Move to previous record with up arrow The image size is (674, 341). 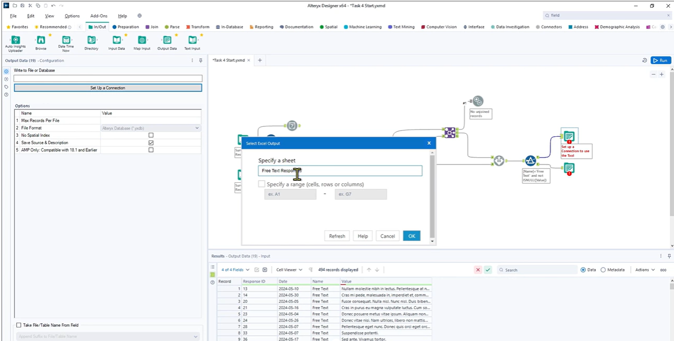369,270
